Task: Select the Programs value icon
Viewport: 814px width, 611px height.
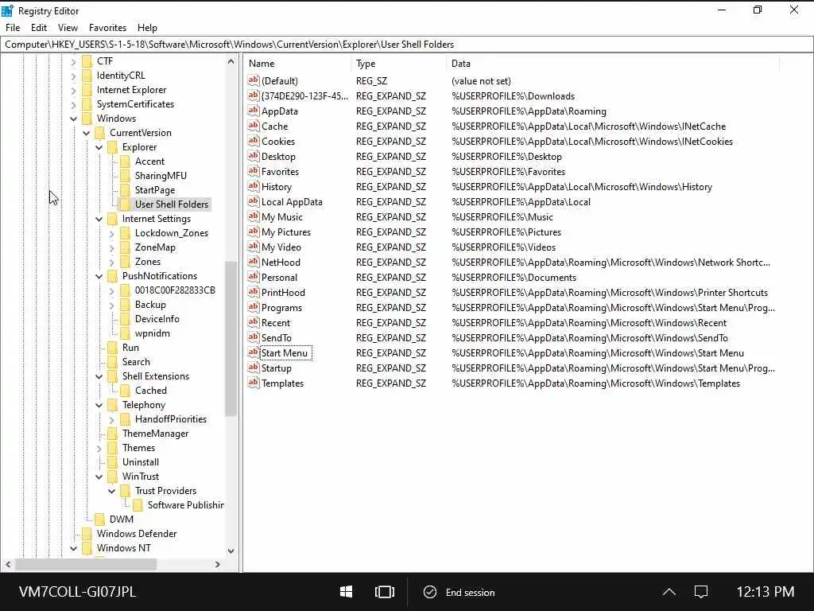Action: (254, 307)
